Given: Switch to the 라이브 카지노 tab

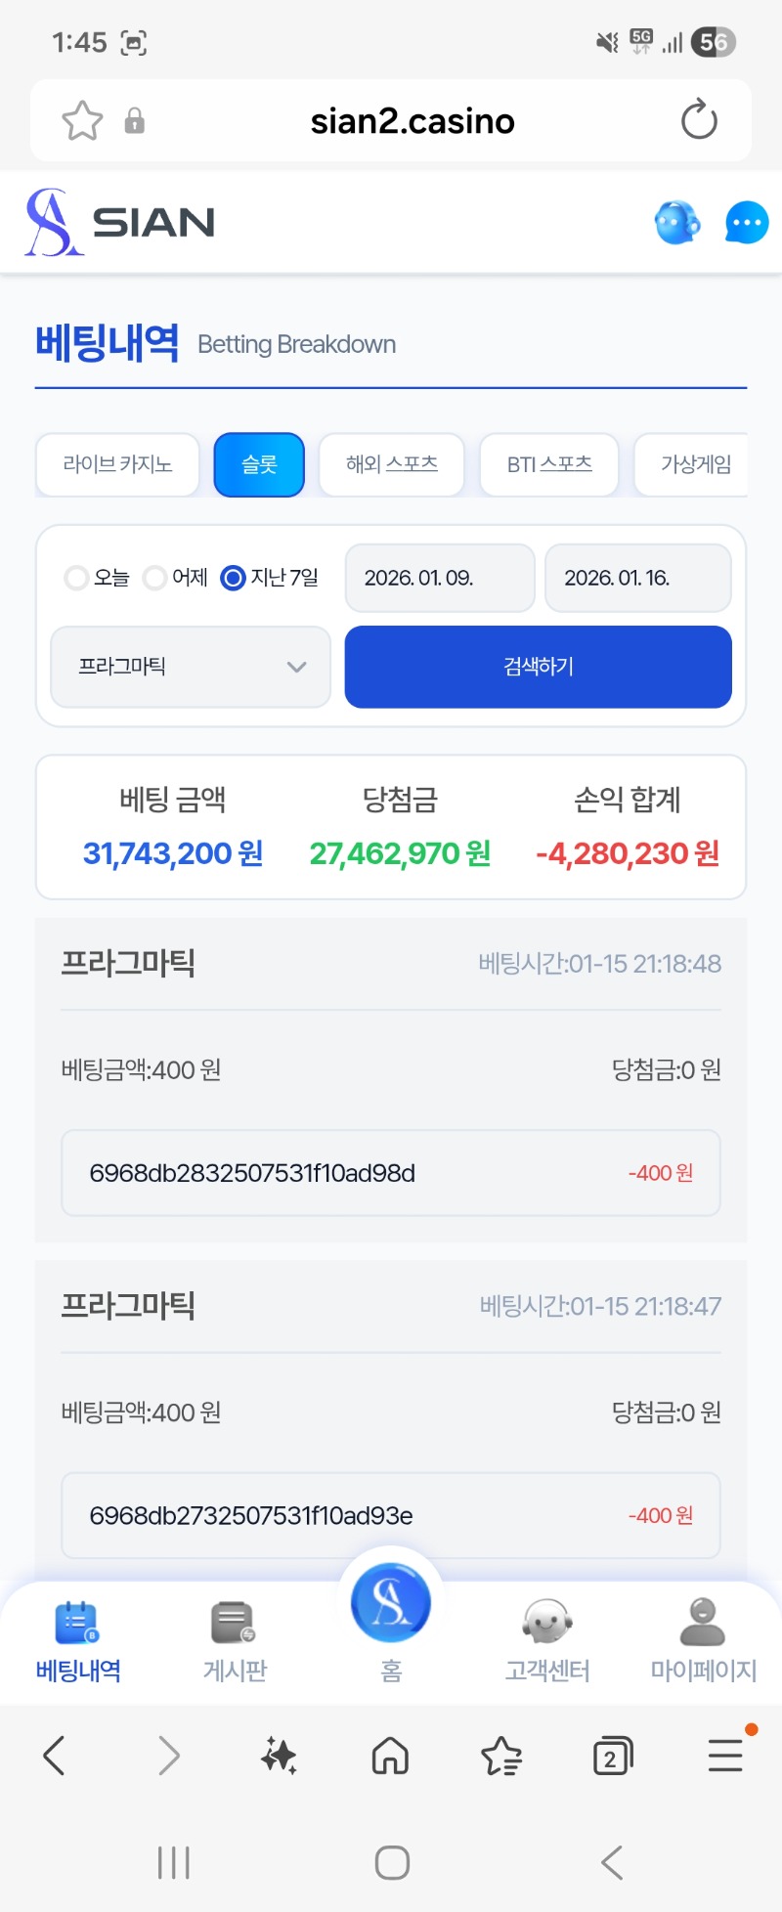Looking at the screenshot, I should (117, 464).
